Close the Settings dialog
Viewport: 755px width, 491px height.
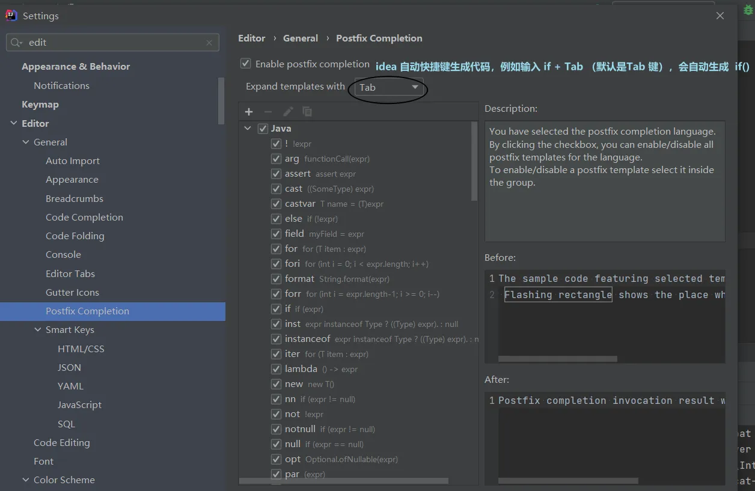tap(720, 16)
